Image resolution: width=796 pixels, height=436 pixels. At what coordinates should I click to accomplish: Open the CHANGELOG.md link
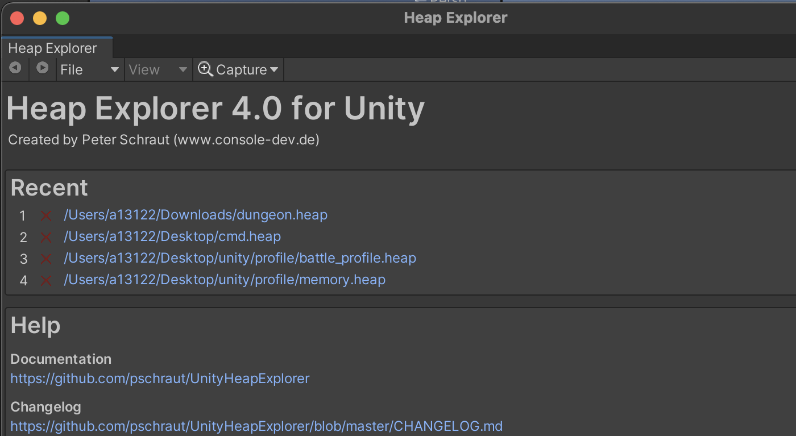coord(256,426)
